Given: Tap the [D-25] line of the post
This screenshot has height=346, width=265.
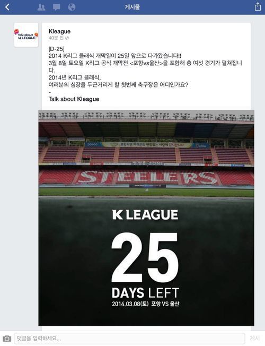Looking at the screenshot, I should click(x=56, y=49).
